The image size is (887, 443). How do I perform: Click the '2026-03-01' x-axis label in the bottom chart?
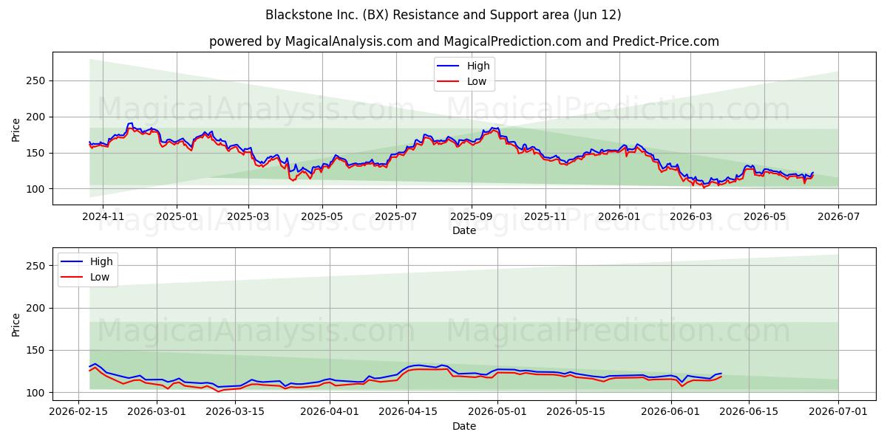click(157, 412)
